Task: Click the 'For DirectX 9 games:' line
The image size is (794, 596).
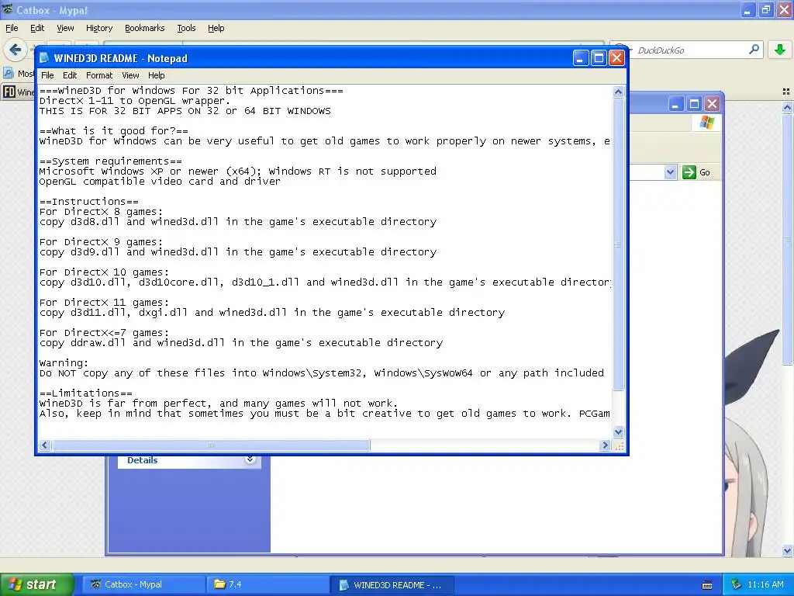Action: point(101,242)
